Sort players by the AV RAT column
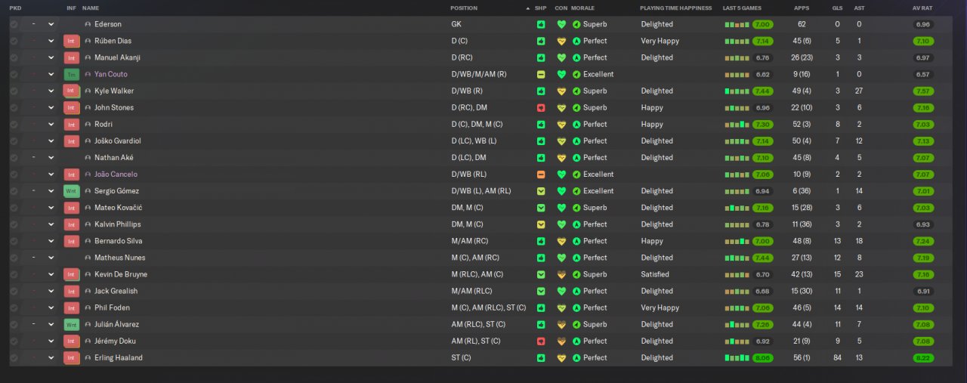 click(x=922, y=8)
